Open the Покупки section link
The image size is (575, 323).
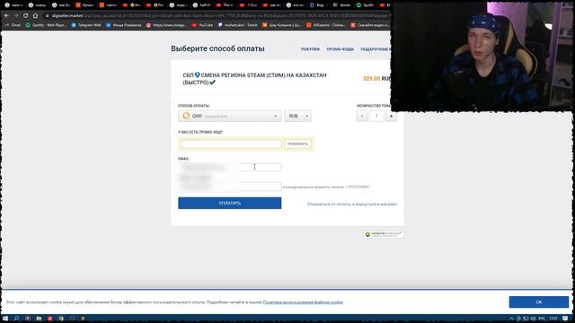click(310, 49)
